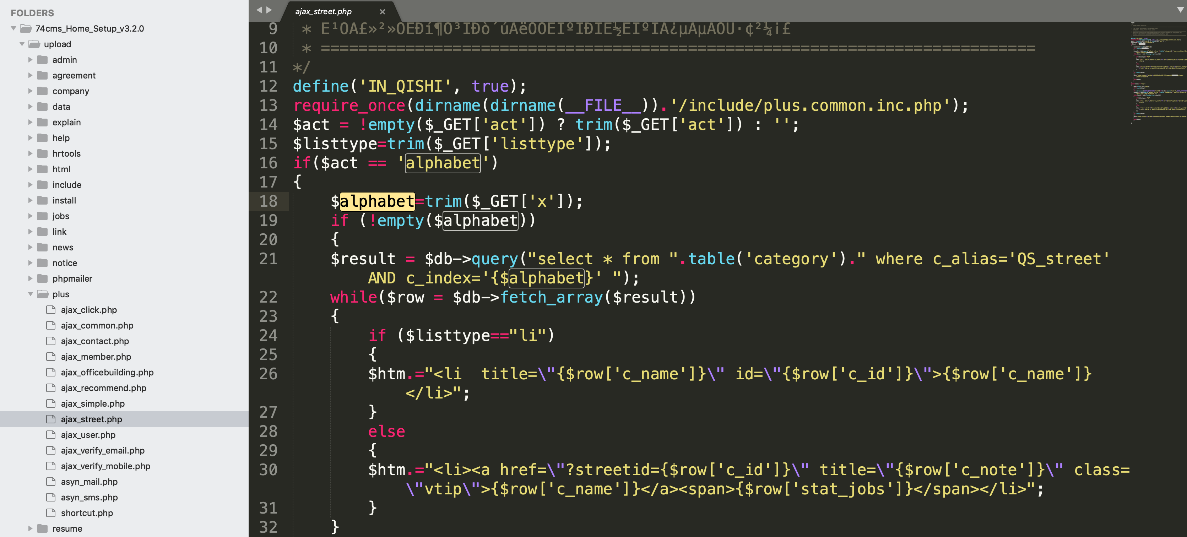Viewport: 1187px width, 537px height.
Task: Close the ajax_street.php tab
Action: 382,11
